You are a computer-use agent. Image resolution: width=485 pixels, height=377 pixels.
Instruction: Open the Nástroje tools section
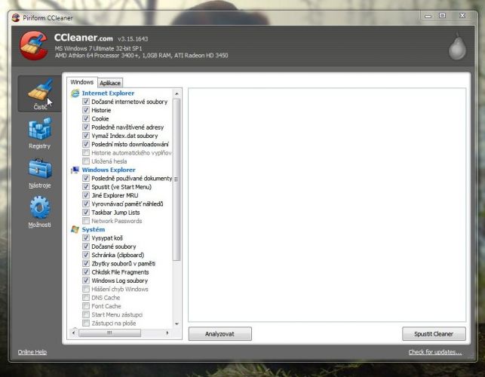[39, 173]
